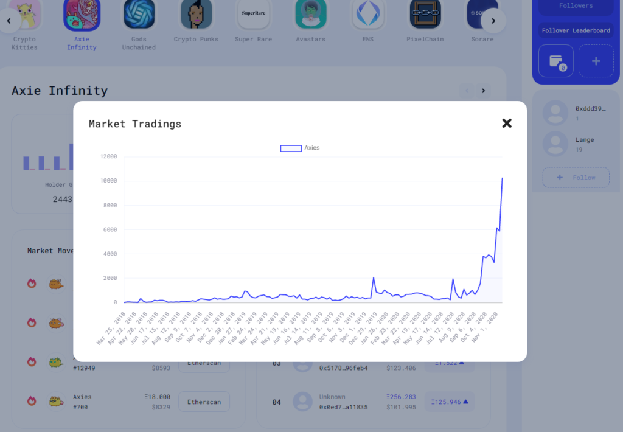Click the + Follow button
Image resolution: width=623 pixels, height=432 pixels.
(576, 178)
